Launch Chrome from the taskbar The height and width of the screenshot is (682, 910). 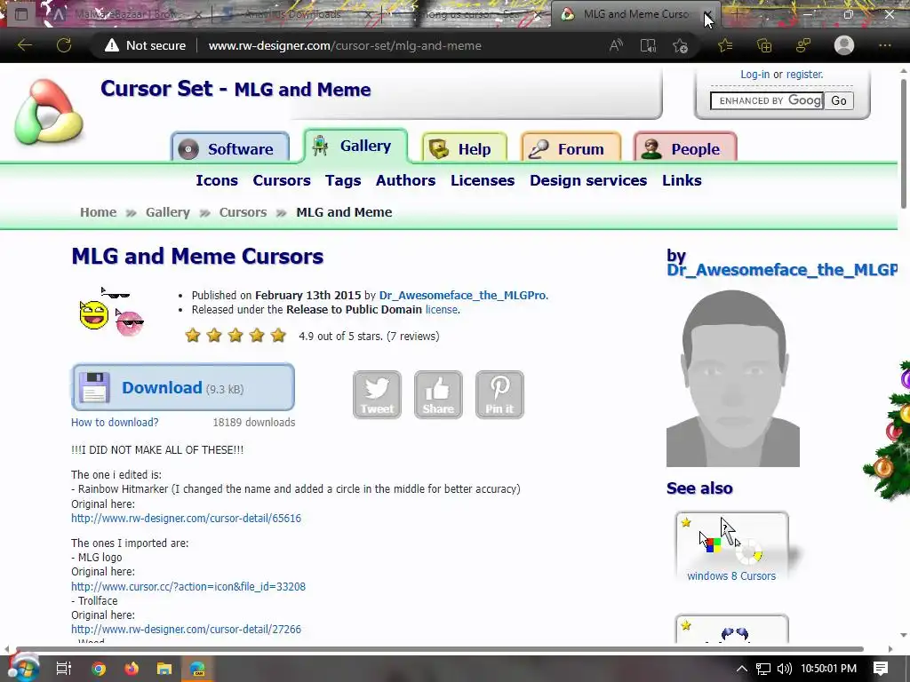coord(99,669)
